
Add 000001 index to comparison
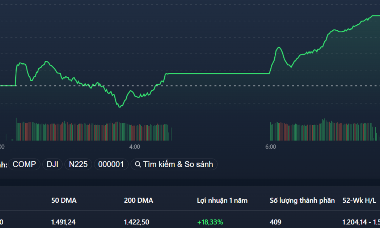(111, 164)
